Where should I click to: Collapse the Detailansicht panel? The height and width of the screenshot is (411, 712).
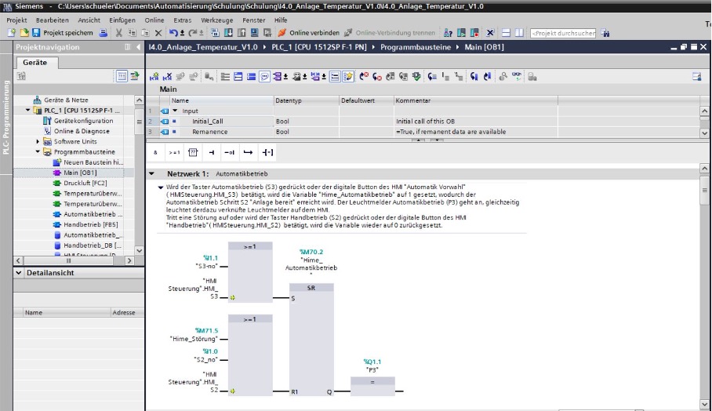pos(19,273)
